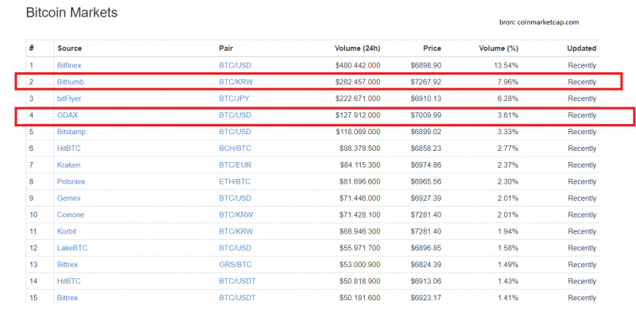Open Bitstamp BTC/USD pair link

click(235, 132)
